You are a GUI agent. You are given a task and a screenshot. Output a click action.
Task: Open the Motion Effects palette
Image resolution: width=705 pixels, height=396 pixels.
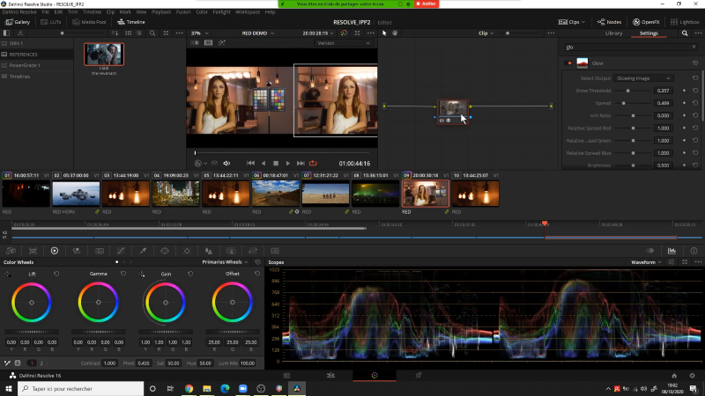[99, 251]
